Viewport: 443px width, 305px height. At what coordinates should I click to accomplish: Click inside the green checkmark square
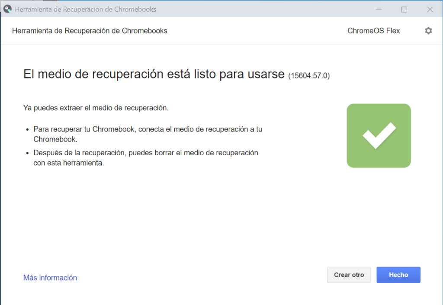click(x=379, y=135)
